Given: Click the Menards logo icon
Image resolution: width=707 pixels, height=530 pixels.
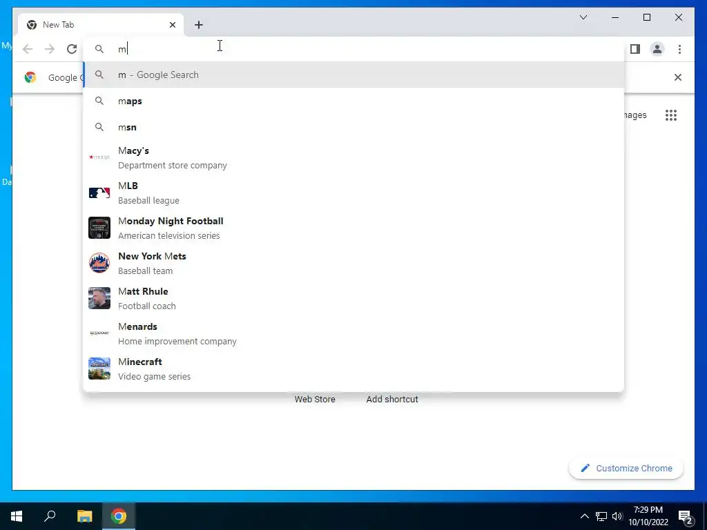Looking at the screenshot, I should pos(99,333).
